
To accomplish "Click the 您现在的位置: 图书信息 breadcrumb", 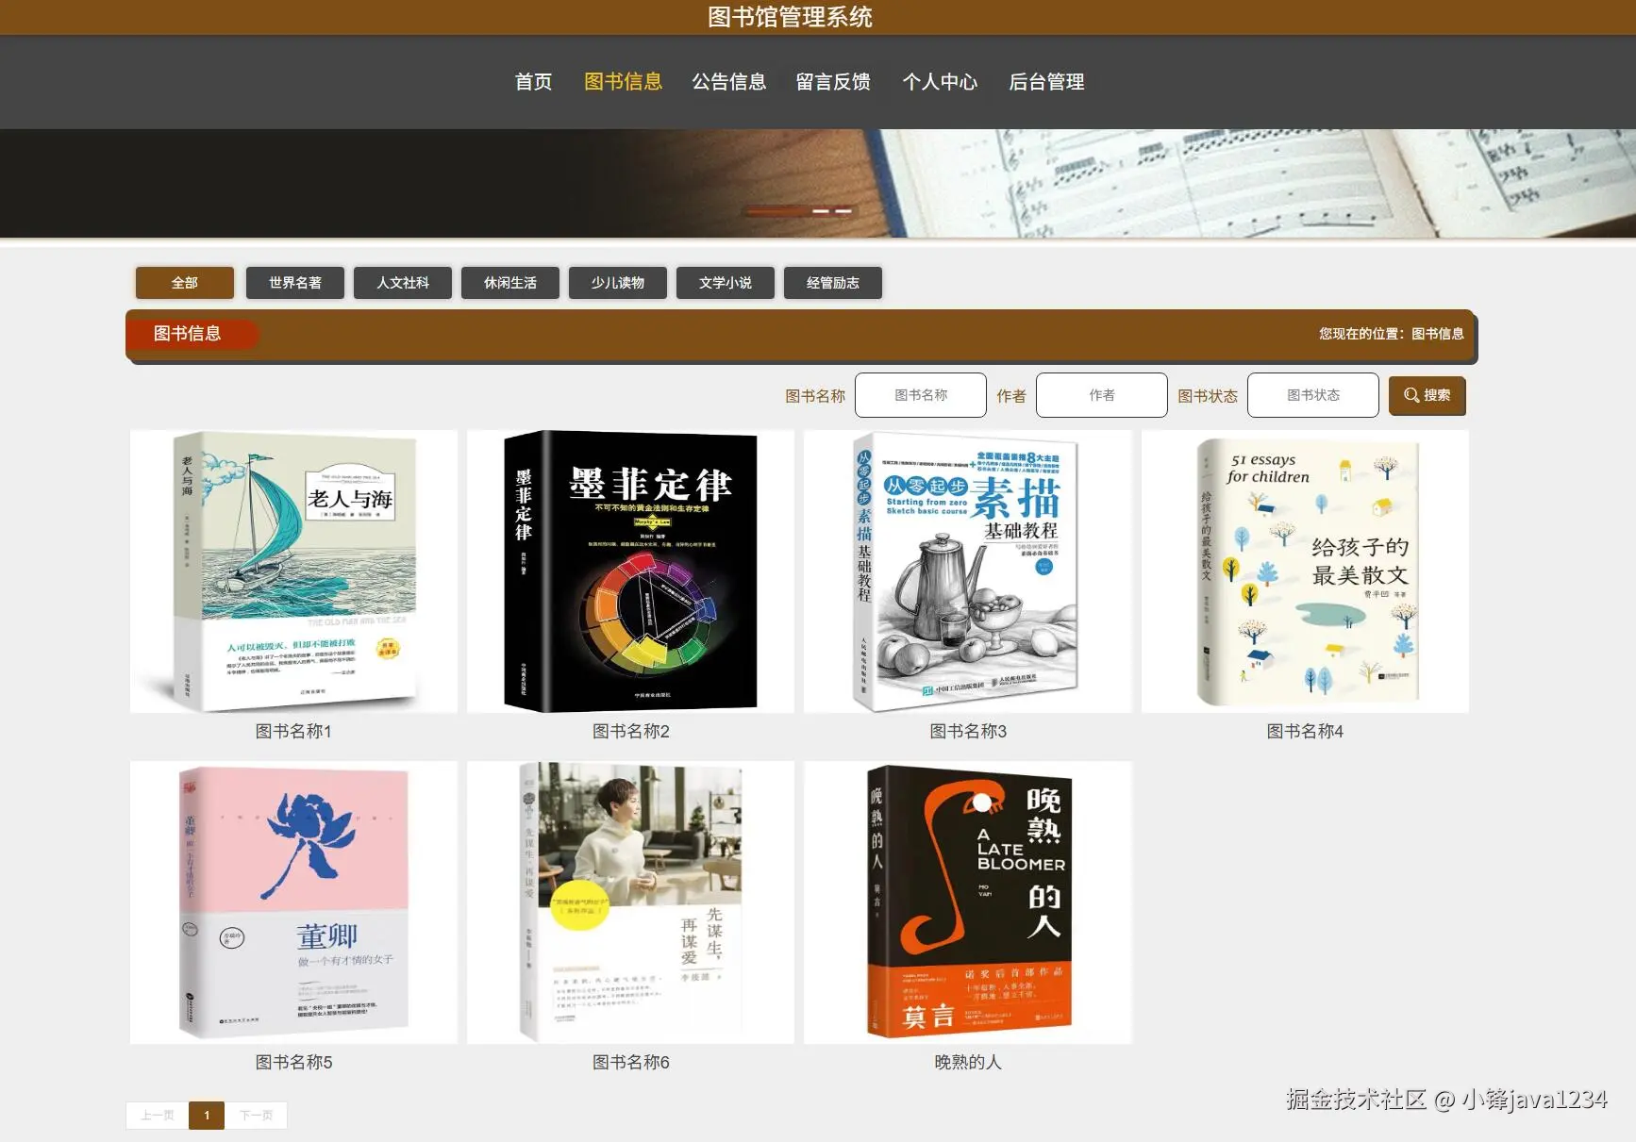I will (1392, 334).
